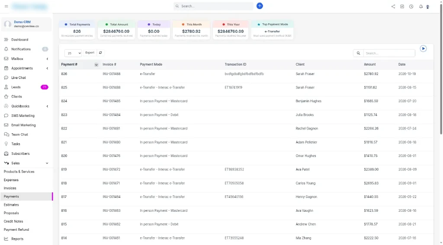443x245 pixels.
Task: Click the Team Chat icon
Action: [x=6, y=135]
